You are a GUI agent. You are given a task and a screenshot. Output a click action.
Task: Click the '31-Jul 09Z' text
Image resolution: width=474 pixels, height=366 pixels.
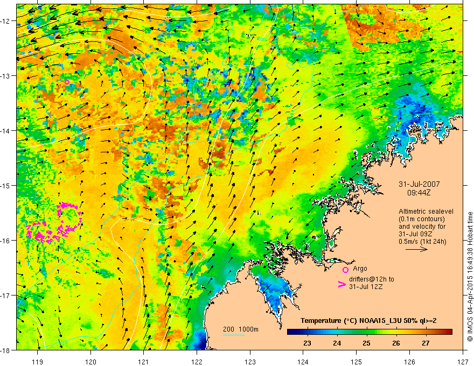click(415, 234)
